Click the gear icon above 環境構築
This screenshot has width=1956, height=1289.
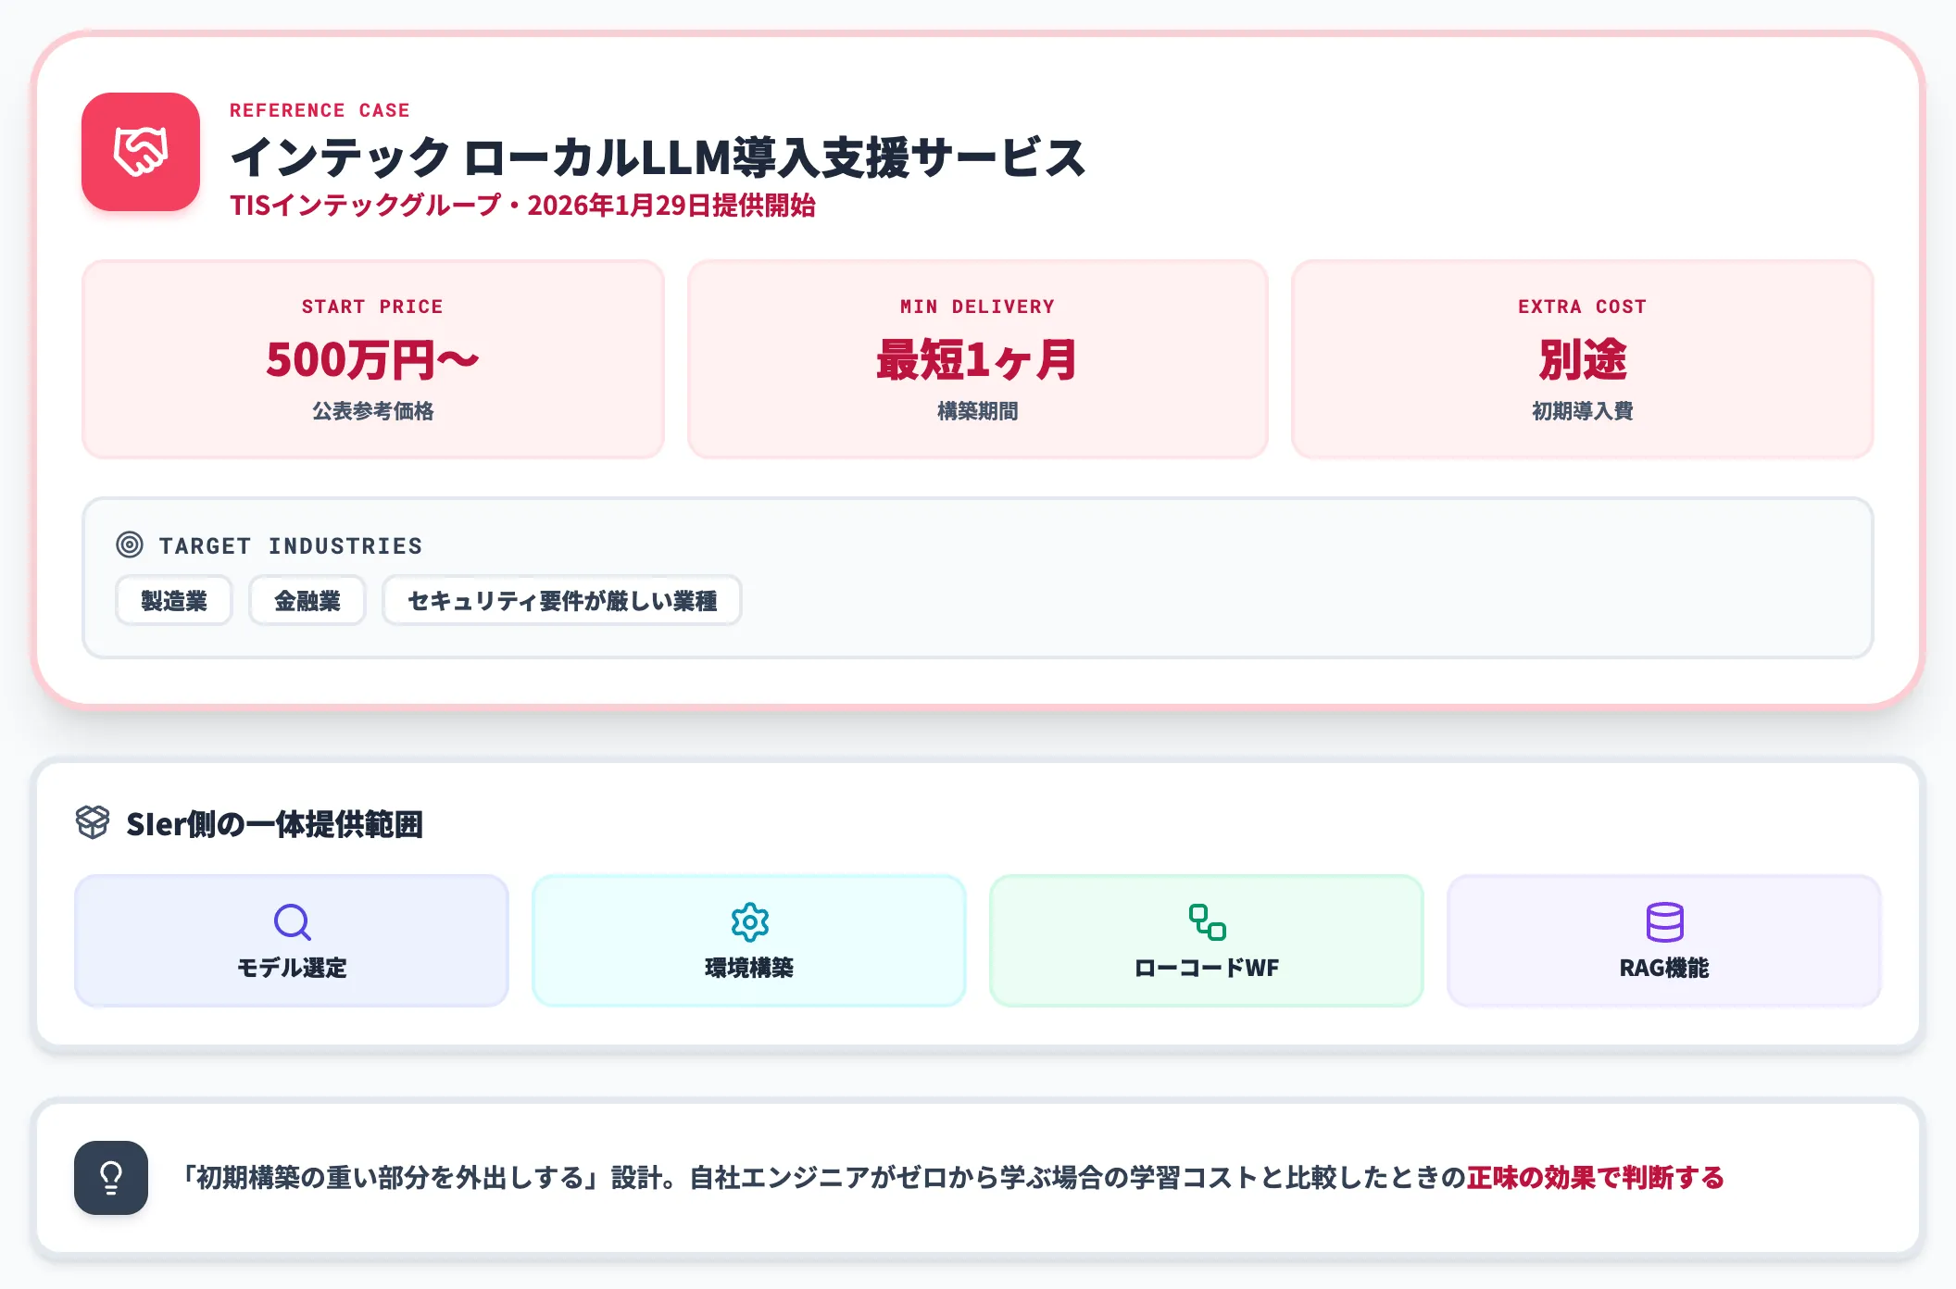click(x=749, y=922)
